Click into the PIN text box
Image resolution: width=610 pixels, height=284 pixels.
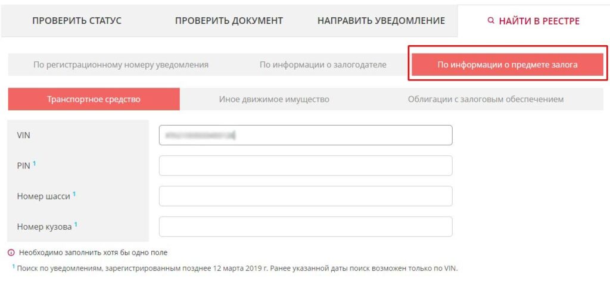[x=305, y=166]
